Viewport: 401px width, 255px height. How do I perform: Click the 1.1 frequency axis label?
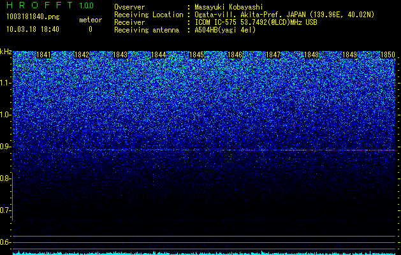point(5,83)
